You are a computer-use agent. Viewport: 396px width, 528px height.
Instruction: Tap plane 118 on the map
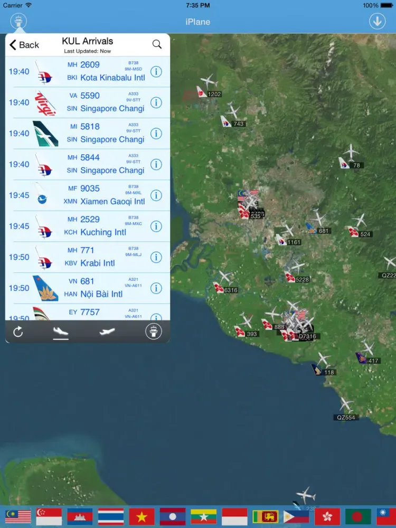(x=323, y=365)
